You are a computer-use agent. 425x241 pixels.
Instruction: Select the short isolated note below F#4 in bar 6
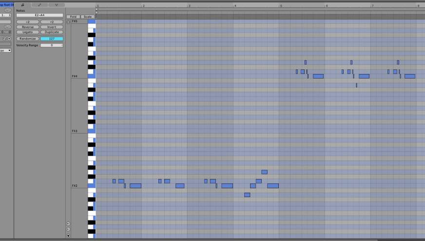(356, 85)
